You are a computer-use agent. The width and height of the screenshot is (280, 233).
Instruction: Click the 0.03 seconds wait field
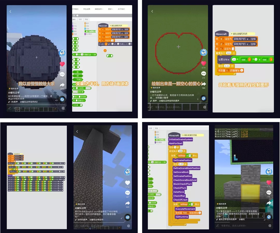click(227, 66)
